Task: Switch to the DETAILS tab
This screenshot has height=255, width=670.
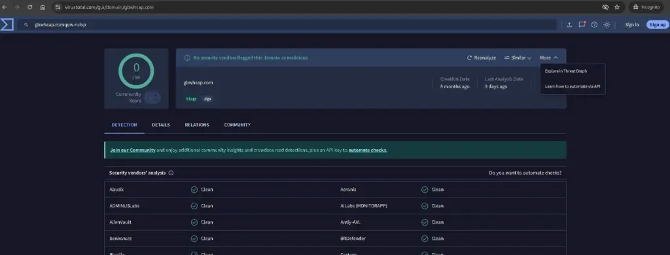Action: coord(161,125)
